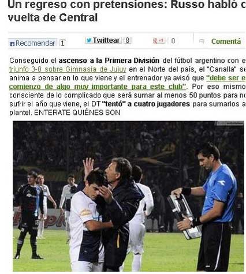Open the 'comienzo de algo muy importante' link

tap(98, 87)
